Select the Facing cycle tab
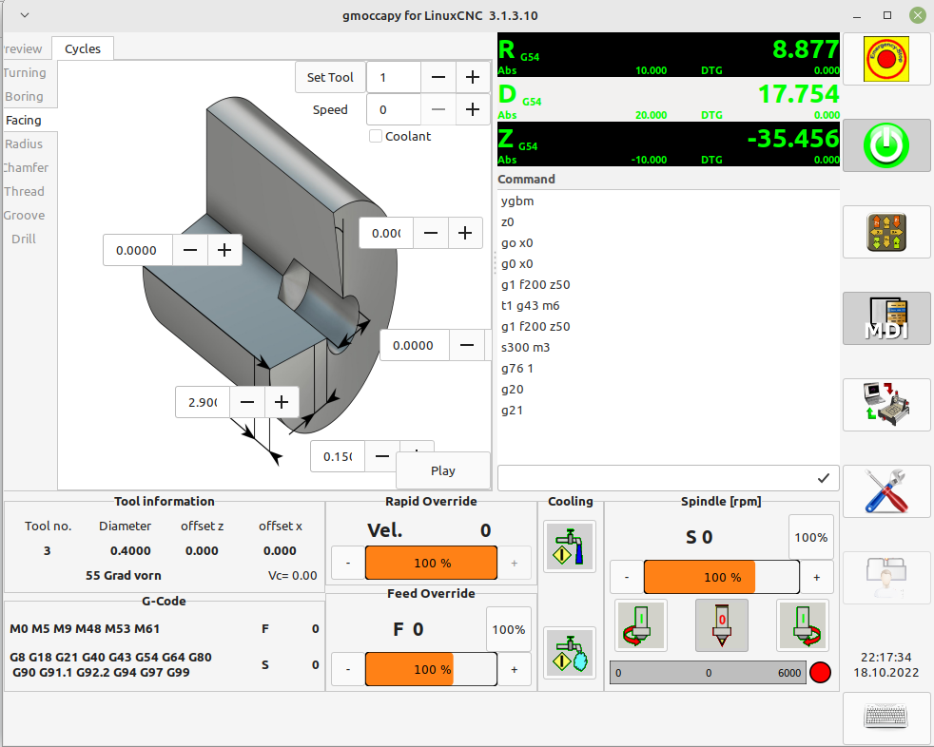 click(x=25, y=121)
